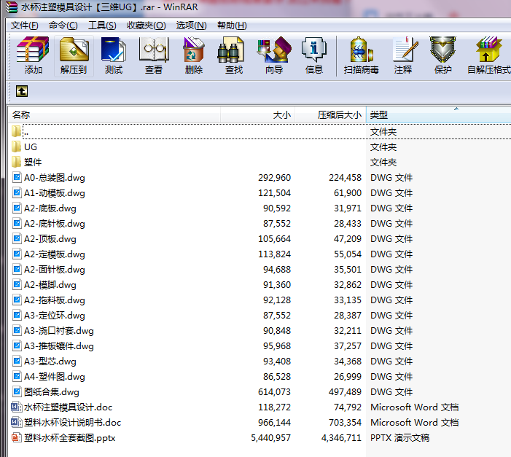511x457 pixels.
Task: Select file A3-定位环.dwg
Action: 260,316
